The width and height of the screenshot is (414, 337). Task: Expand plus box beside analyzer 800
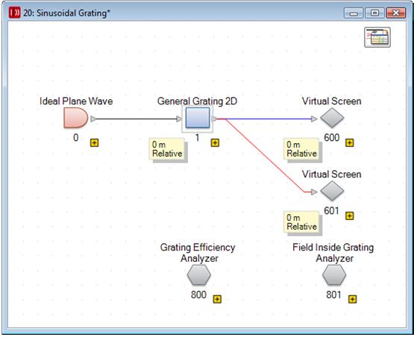tap(217, 299)
